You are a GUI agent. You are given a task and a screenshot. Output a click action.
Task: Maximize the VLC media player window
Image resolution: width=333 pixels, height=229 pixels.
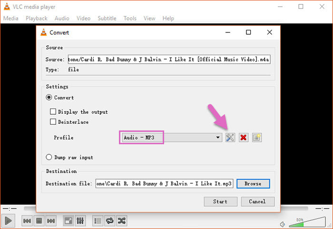(x=301, y=7)
